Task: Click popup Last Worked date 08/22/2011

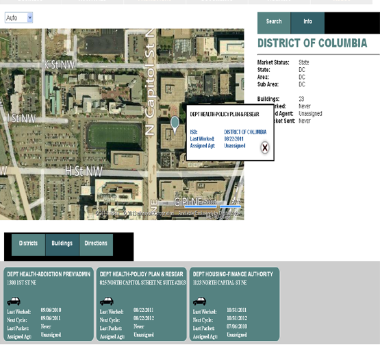Action: [234, 139]
